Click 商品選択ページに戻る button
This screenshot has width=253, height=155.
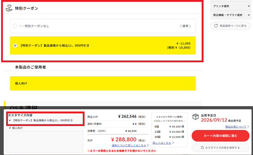pos(231,26)
